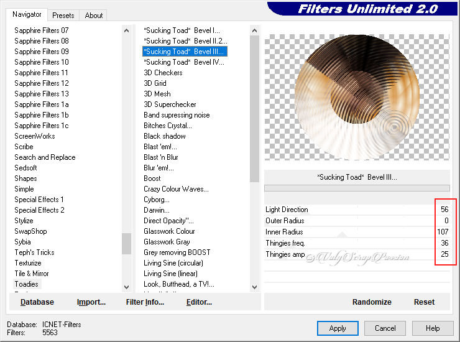Click Randomize to shuffle filter settings
The width and height of the screenshot is (460, 342).
[372, 302]
